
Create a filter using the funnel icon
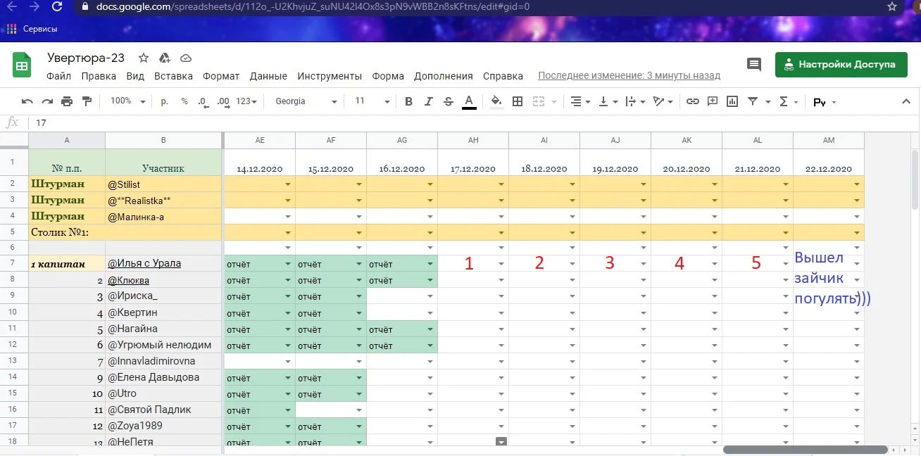[x=752, y=101]
